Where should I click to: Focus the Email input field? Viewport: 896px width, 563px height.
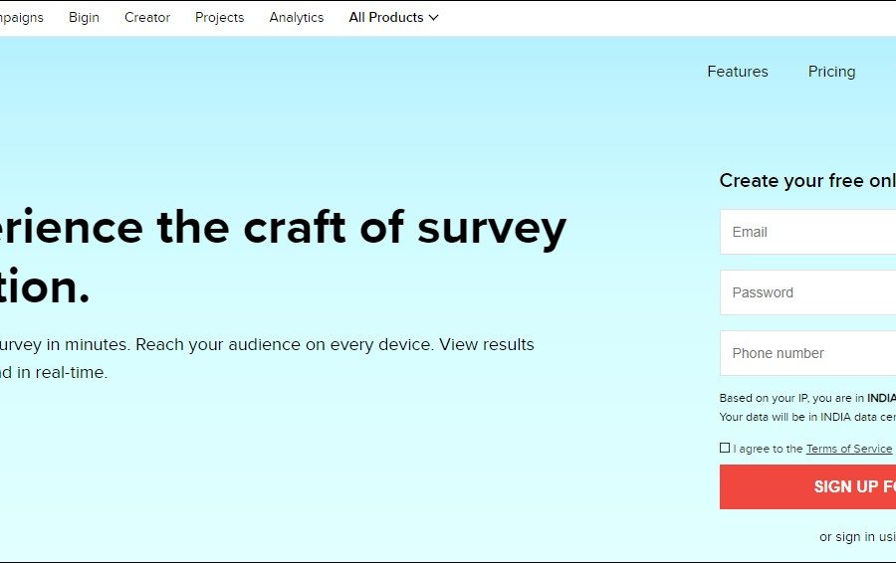pos(808,232)
